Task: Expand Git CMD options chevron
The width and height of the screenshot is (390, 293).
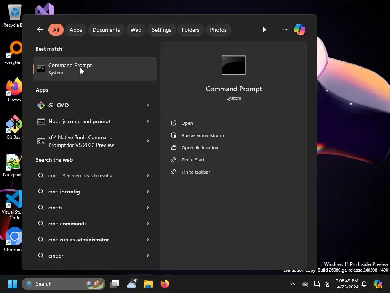Action: 147,105
